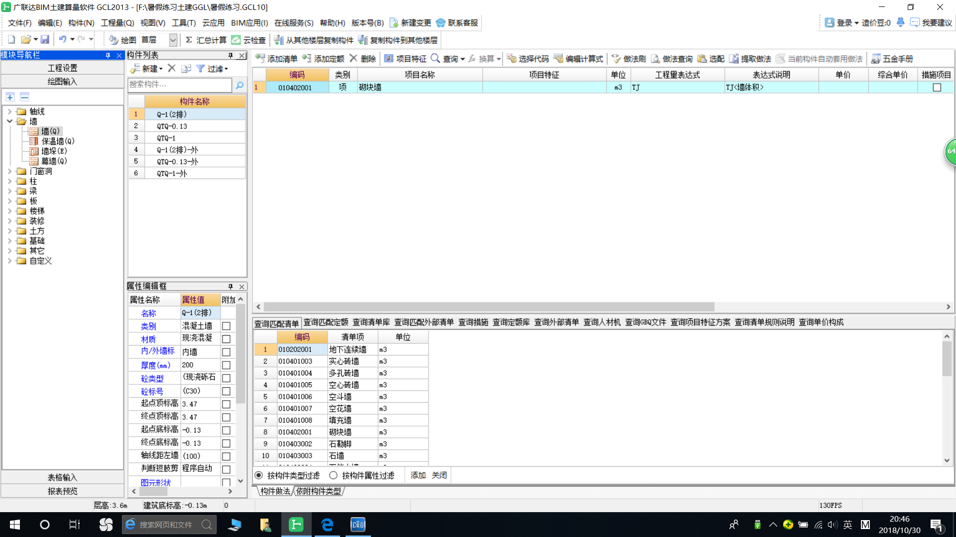Click 选配 toolbar button
The image size is (956, 537).
tap(711, 59)
